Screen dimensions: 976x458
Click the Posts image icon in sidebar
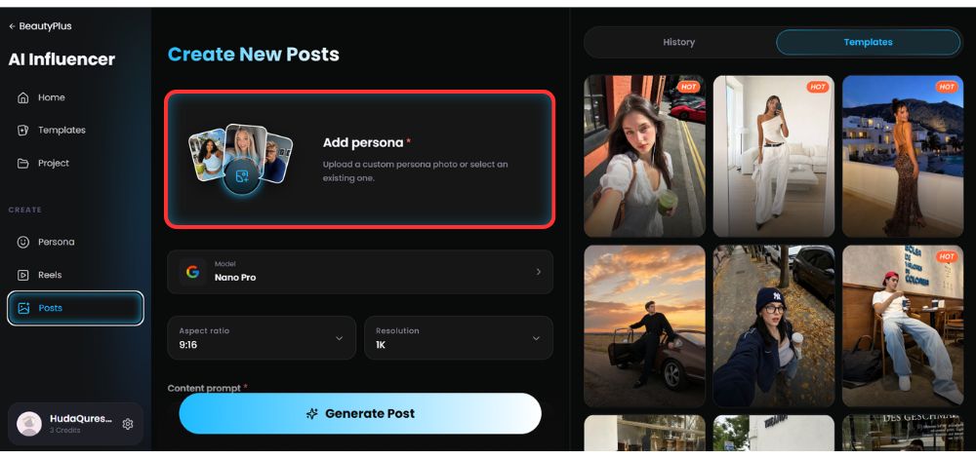[23, 308]
